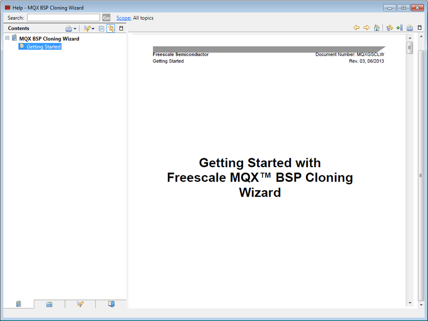Click the Help window title bar icon
Image resolution: width=428 pixels, height=321 pixels.
7,7
